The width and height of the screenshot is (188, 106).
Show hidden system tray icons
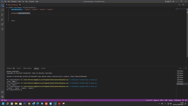(159, 104)
